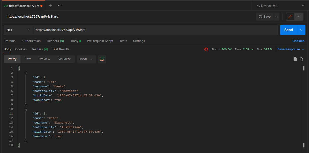This screenshot has width=309, height=153.
Task: Expand the No Environment dropdown
Action: [x=280, y=6]
